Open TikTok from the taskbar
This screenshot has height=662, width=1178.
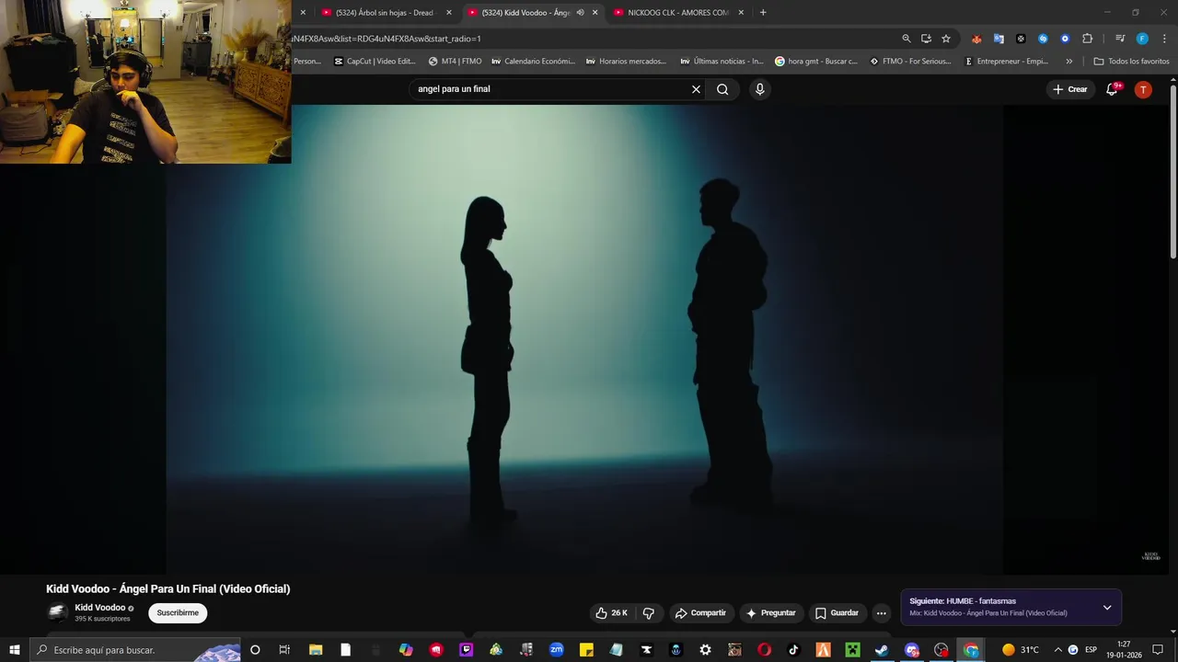point(793,650)
